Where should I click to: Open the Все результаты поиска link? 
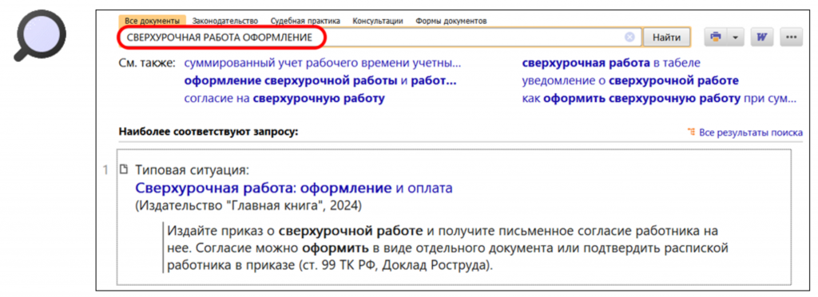pos(751,133)
